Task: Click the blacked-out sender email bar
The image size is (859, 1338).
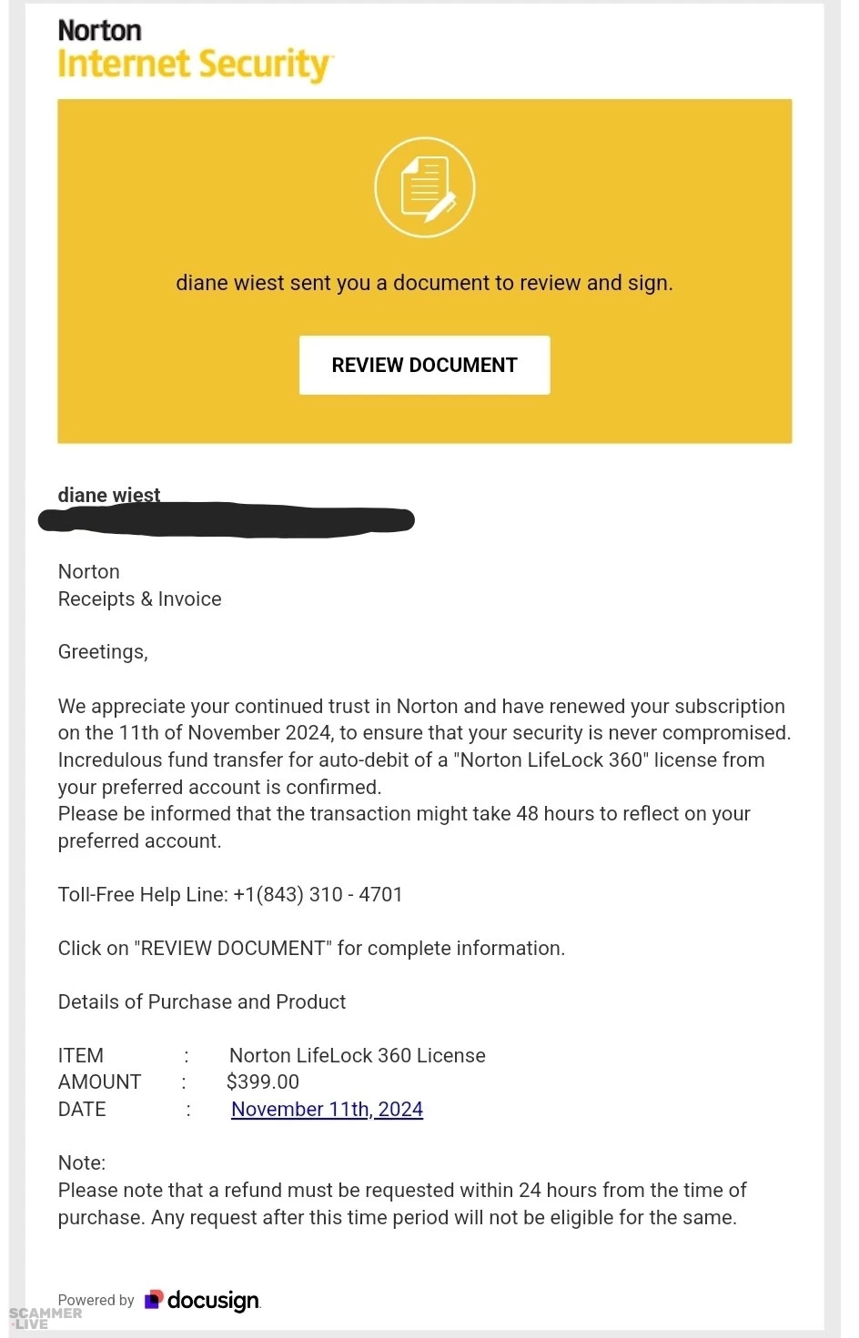Action: [227, 520]
